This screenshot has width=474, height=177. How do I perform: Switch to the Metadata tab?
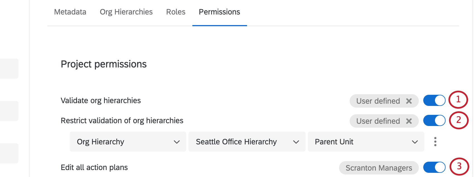(70, 12)
